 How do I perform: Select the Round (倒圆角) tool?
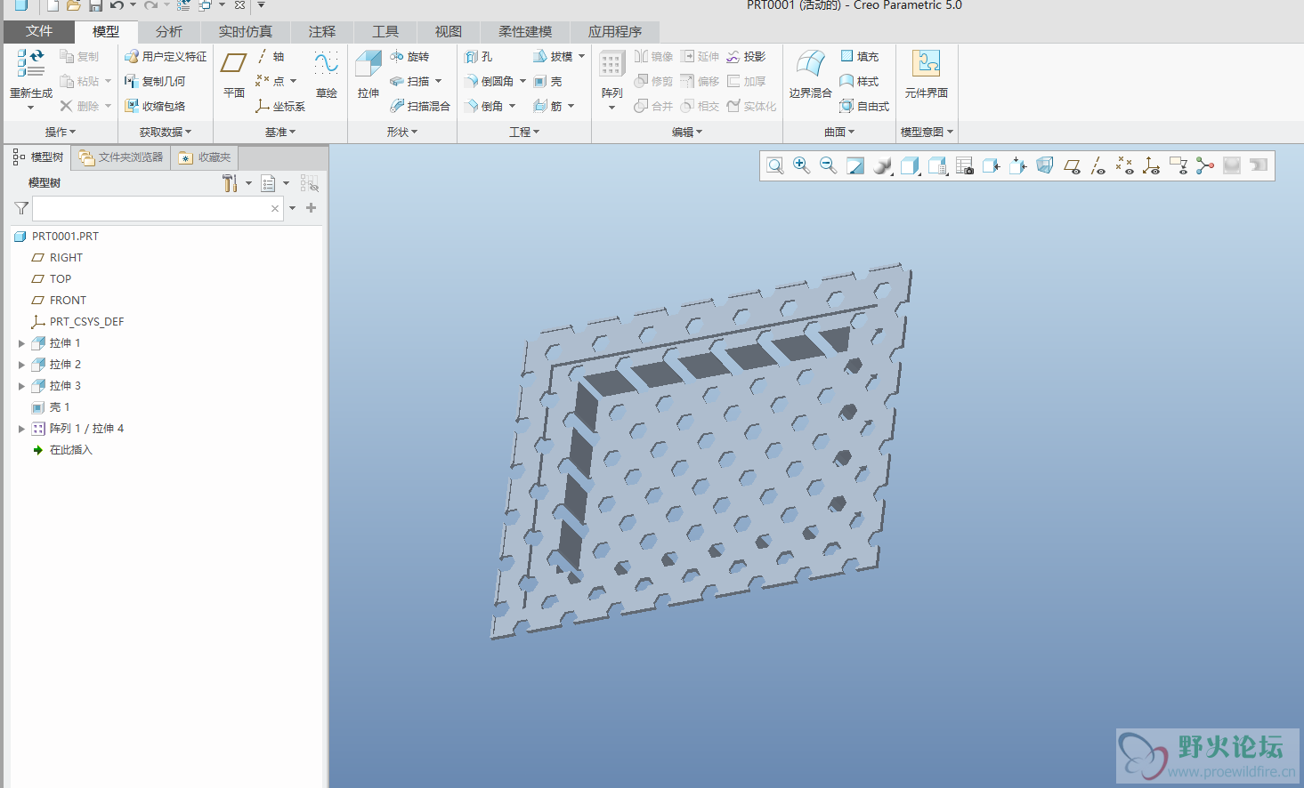(489, 81)
